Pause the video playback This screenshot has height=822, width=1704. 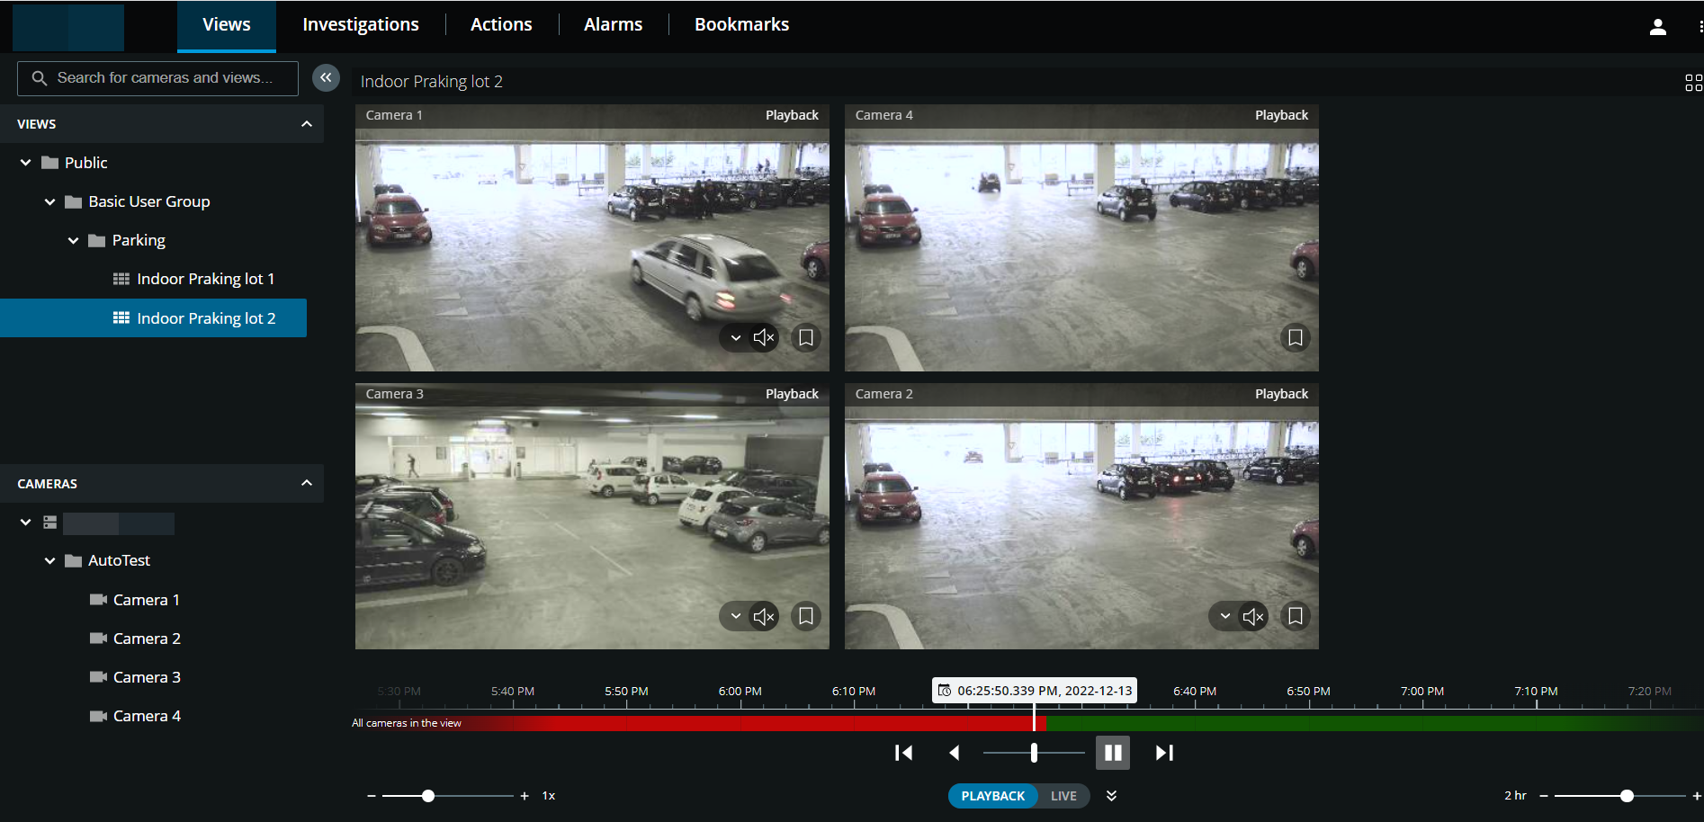1112,752
